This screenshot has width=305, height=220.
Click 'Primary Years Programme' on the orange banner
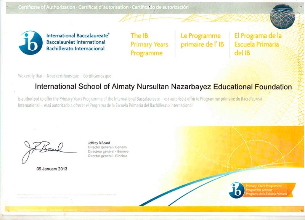pos(264,186)
